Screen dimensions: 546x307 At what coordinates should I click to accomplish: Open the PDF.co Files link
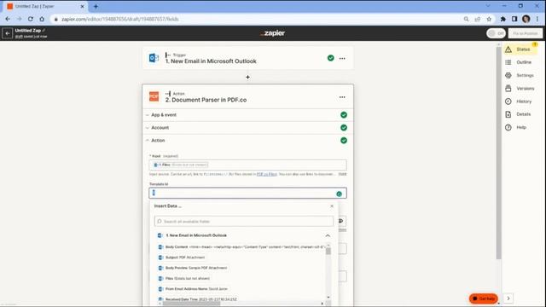(267, 174)
